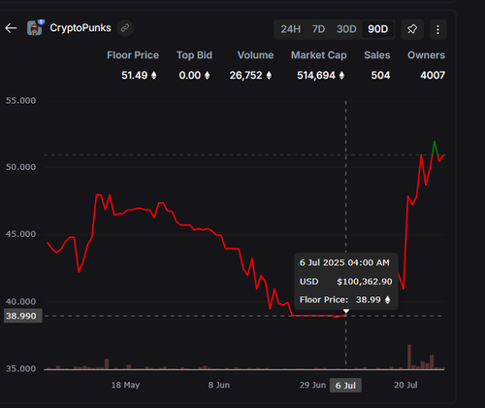Select the 0.00 top bid value
This screenshot has height=408, width=485.
[190, 76]
